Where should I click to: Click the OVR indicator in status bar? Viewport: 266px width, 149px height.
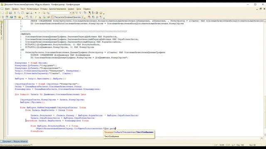point(228,145)
